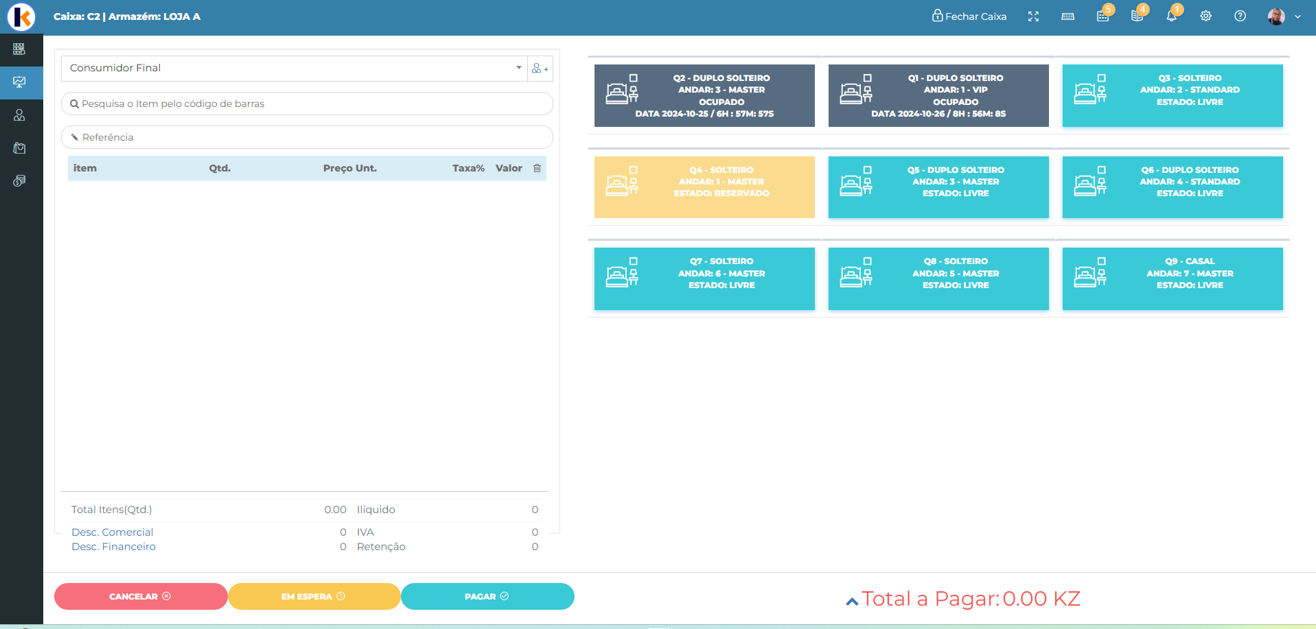Open the calendar icon with badge 5

tap(1103, 16)
